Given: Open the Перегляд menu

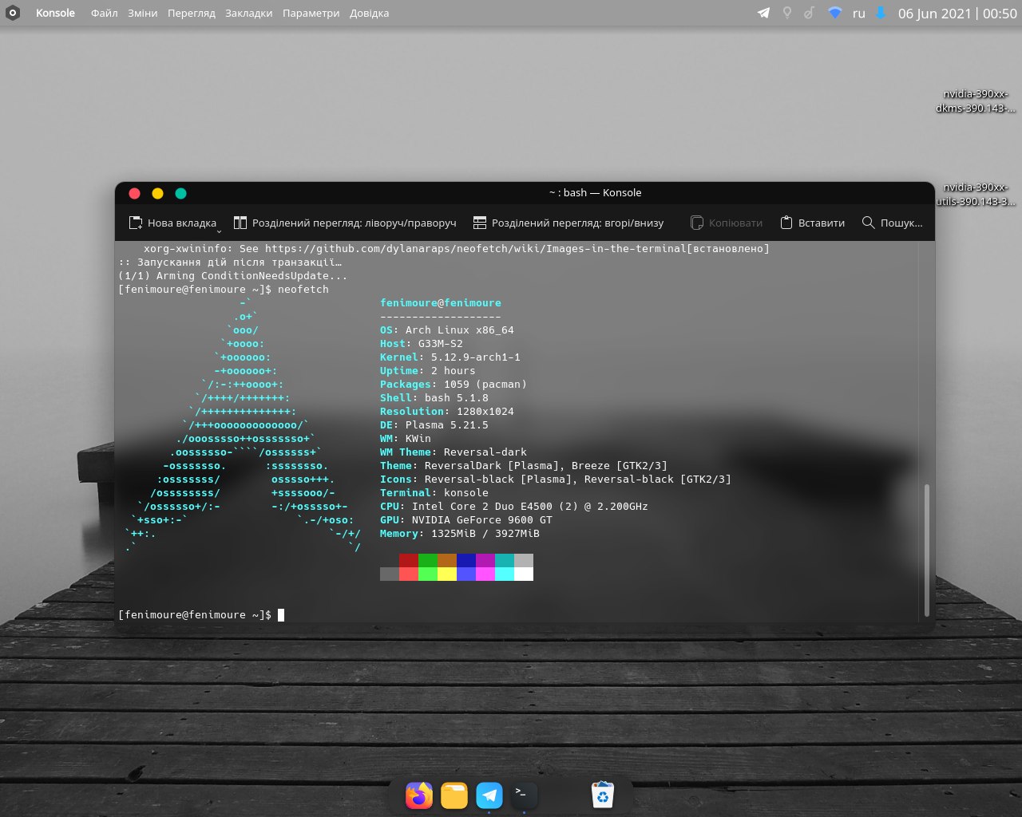Looking at the screenshot, I should click(191, 13).
